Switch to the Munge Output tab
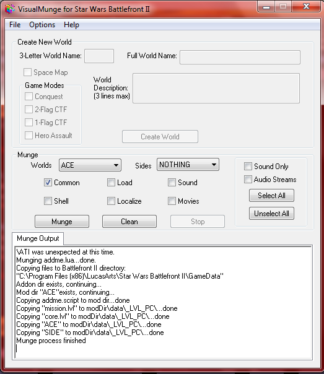Screen dimensions: 324x374 (38, 238)
